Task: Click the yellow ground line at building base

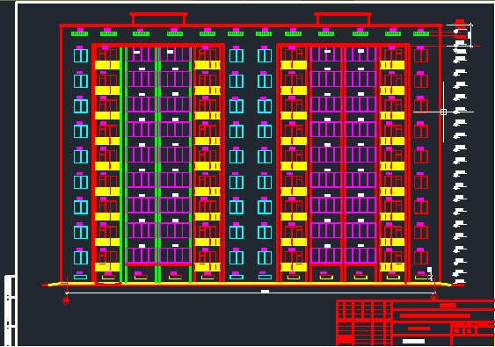Action: [250, 285]
